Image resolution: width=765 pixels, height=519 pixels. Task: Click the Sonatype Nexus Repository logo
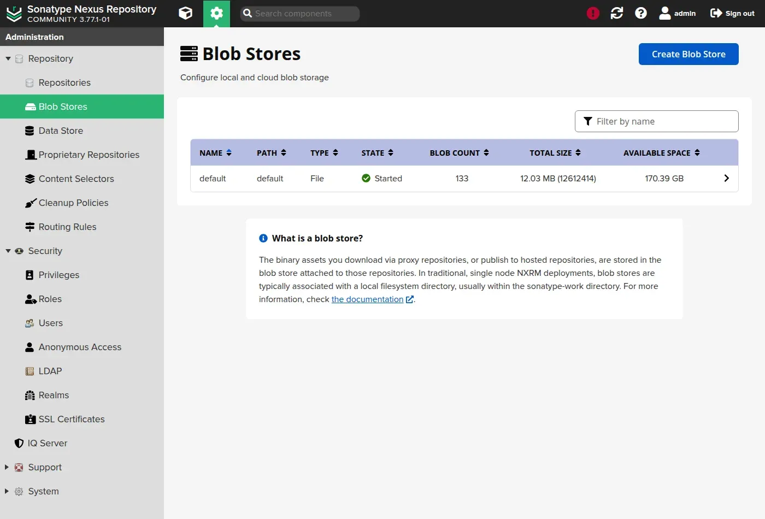(x=14, y=14)
